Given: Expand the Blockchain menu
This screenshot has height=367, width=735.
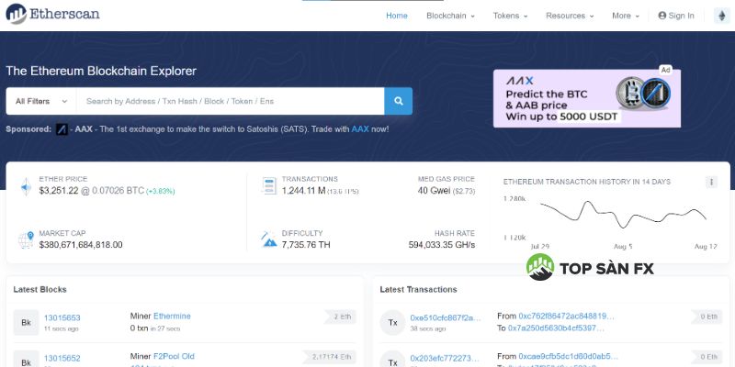Looking at the screenshot, I should point(450,16).
